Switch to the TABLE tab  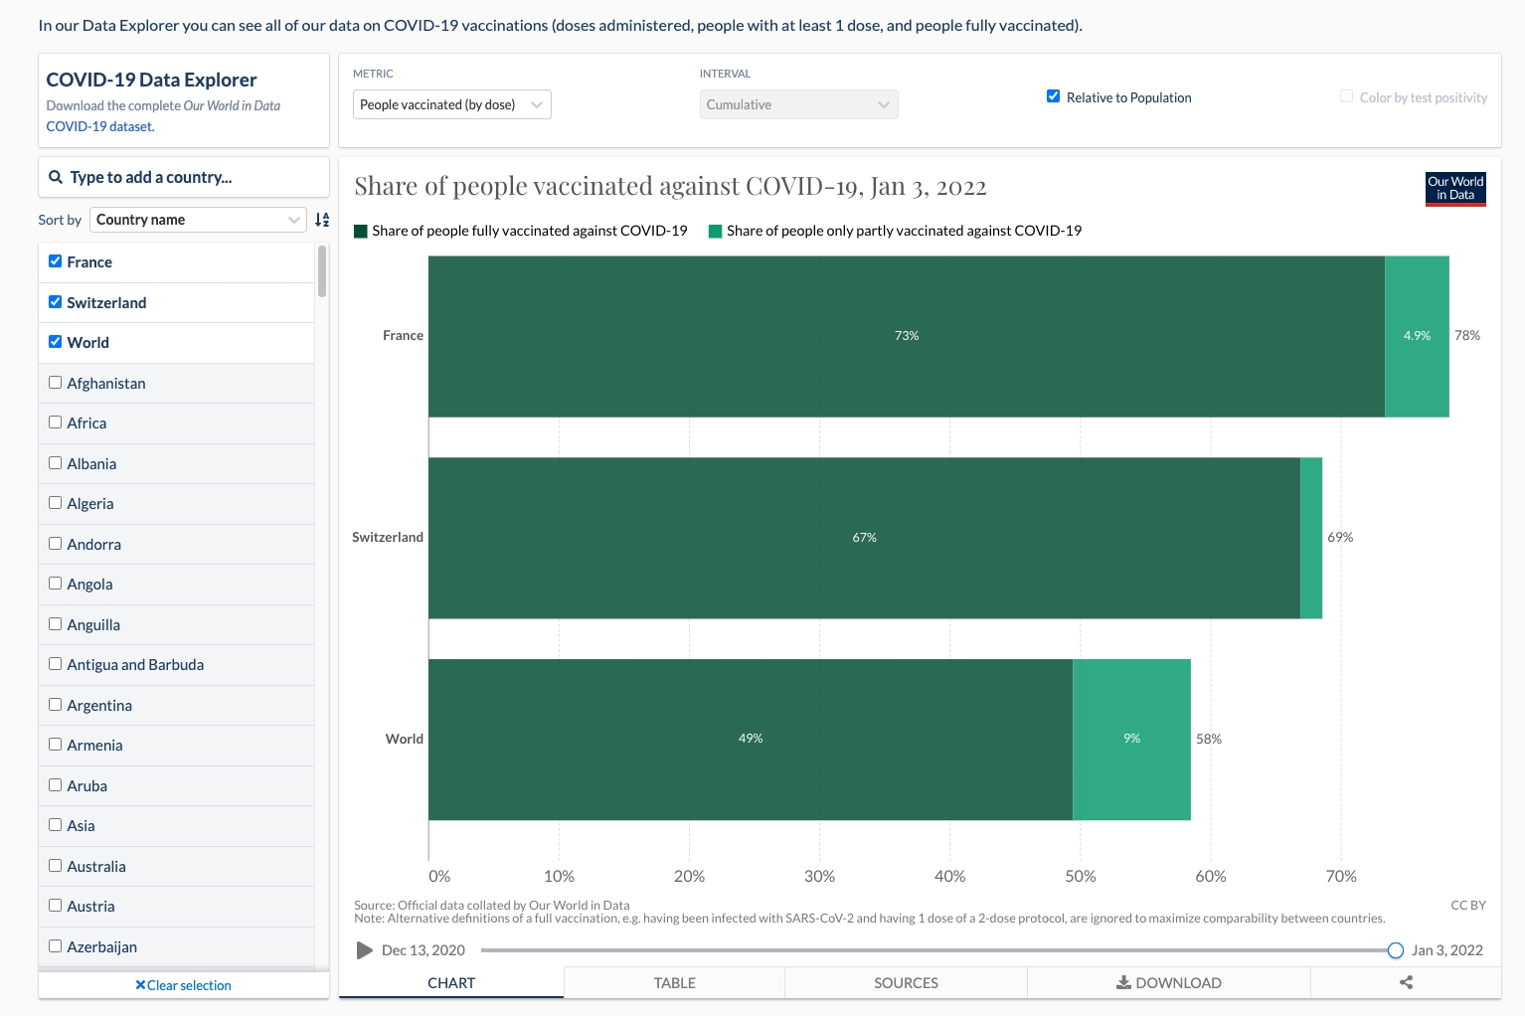674,982
